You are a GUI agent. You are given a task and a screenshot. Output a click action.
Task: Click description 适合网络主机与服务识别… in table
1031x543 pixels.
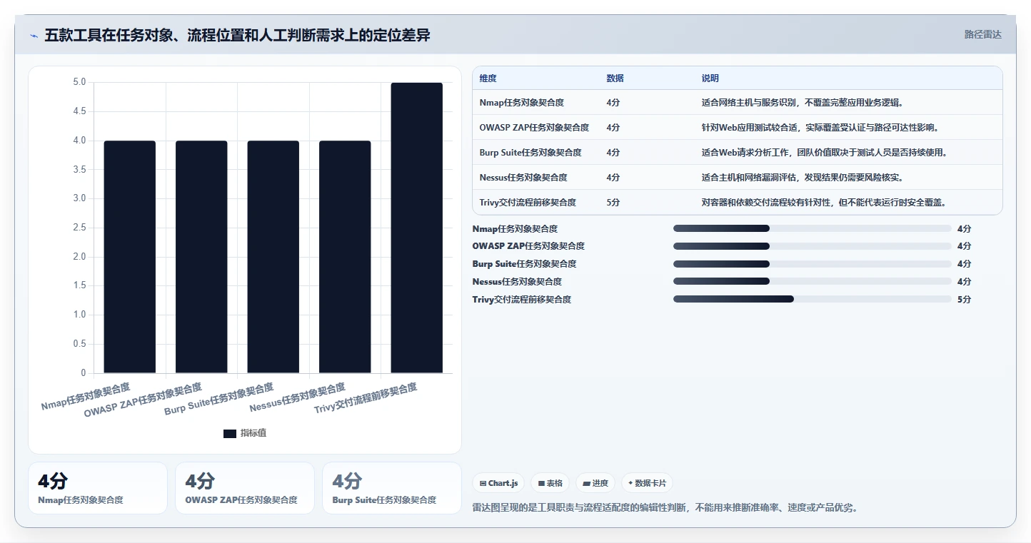(803, 103)
